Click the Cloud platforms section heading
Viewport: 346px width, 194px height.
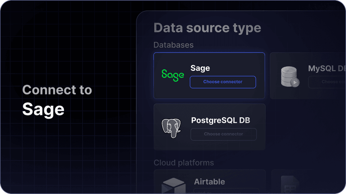184,163
